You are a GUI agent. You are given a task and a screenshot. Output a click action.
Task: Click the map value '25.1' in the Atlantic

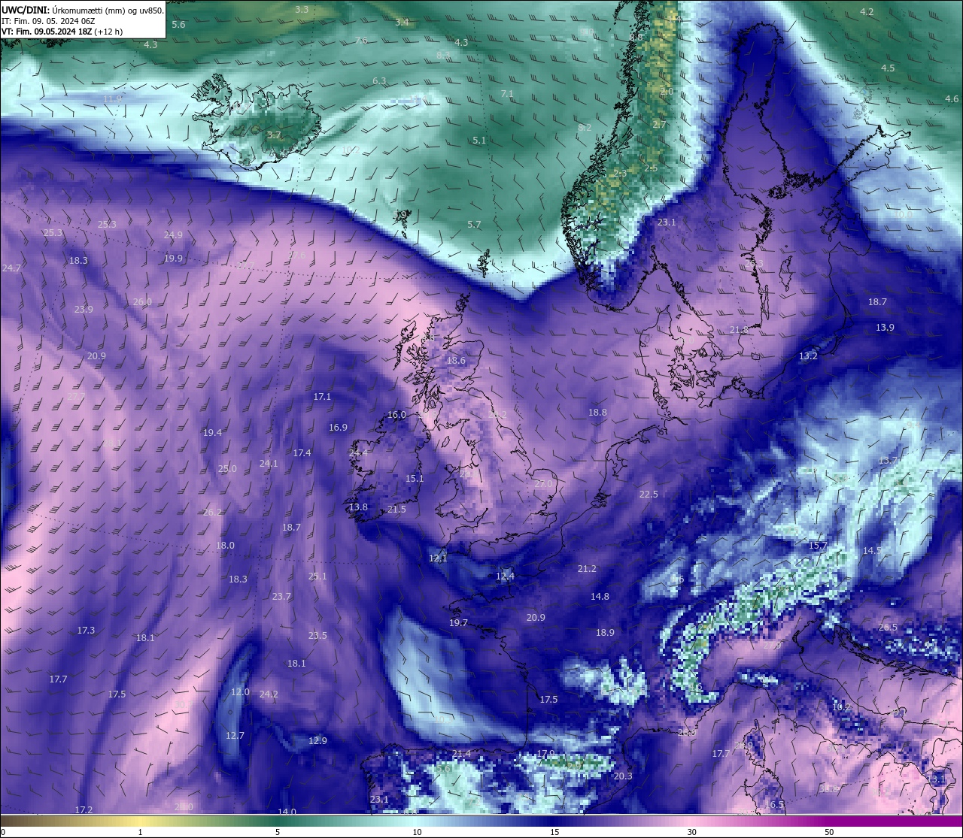click(317, 576)
